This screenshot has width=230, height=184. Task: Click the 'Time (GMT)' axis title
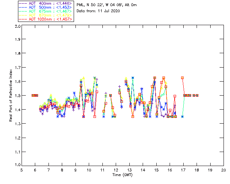click(122, 175)
